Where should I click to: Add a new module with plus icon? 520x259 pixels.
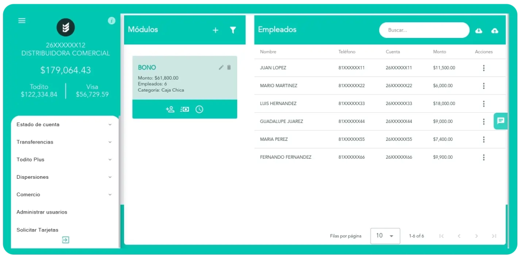216,30
